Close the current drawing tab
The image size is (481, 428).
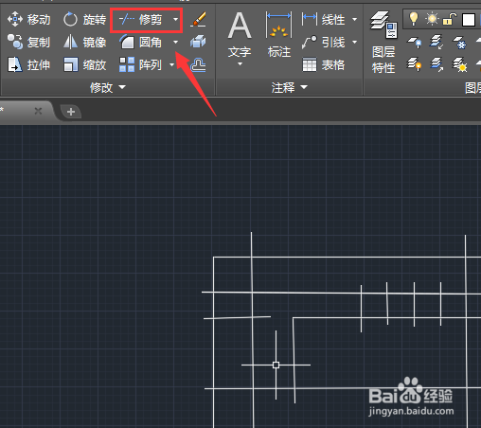click(x=38, y=111)
